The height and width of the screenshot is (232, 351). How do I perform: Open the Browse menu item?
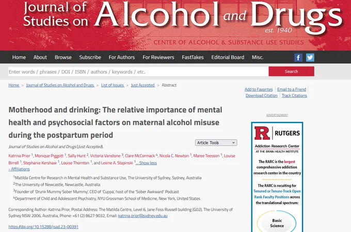click(x=63, y=57)
